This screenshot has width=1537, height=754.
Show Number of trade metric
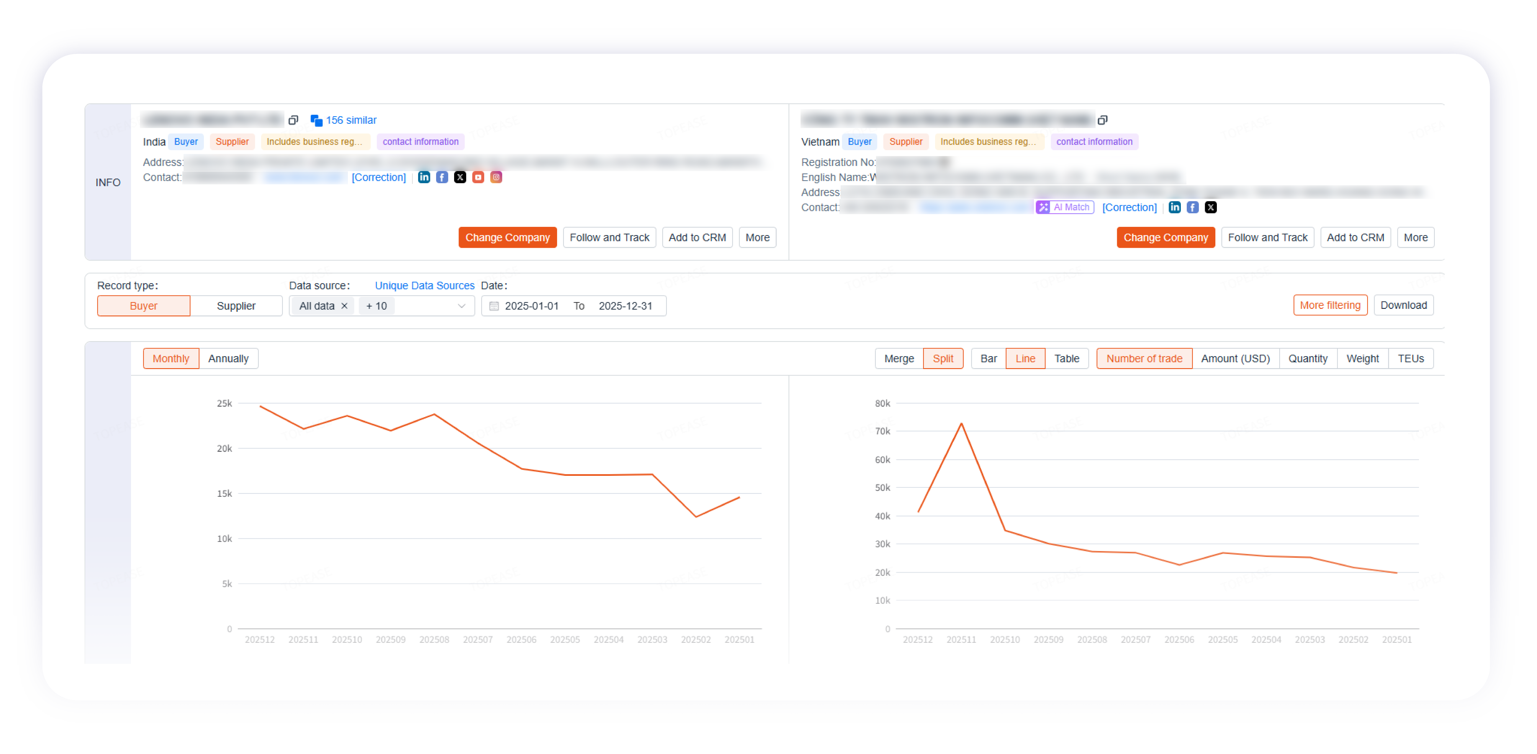pos(1144,358)
